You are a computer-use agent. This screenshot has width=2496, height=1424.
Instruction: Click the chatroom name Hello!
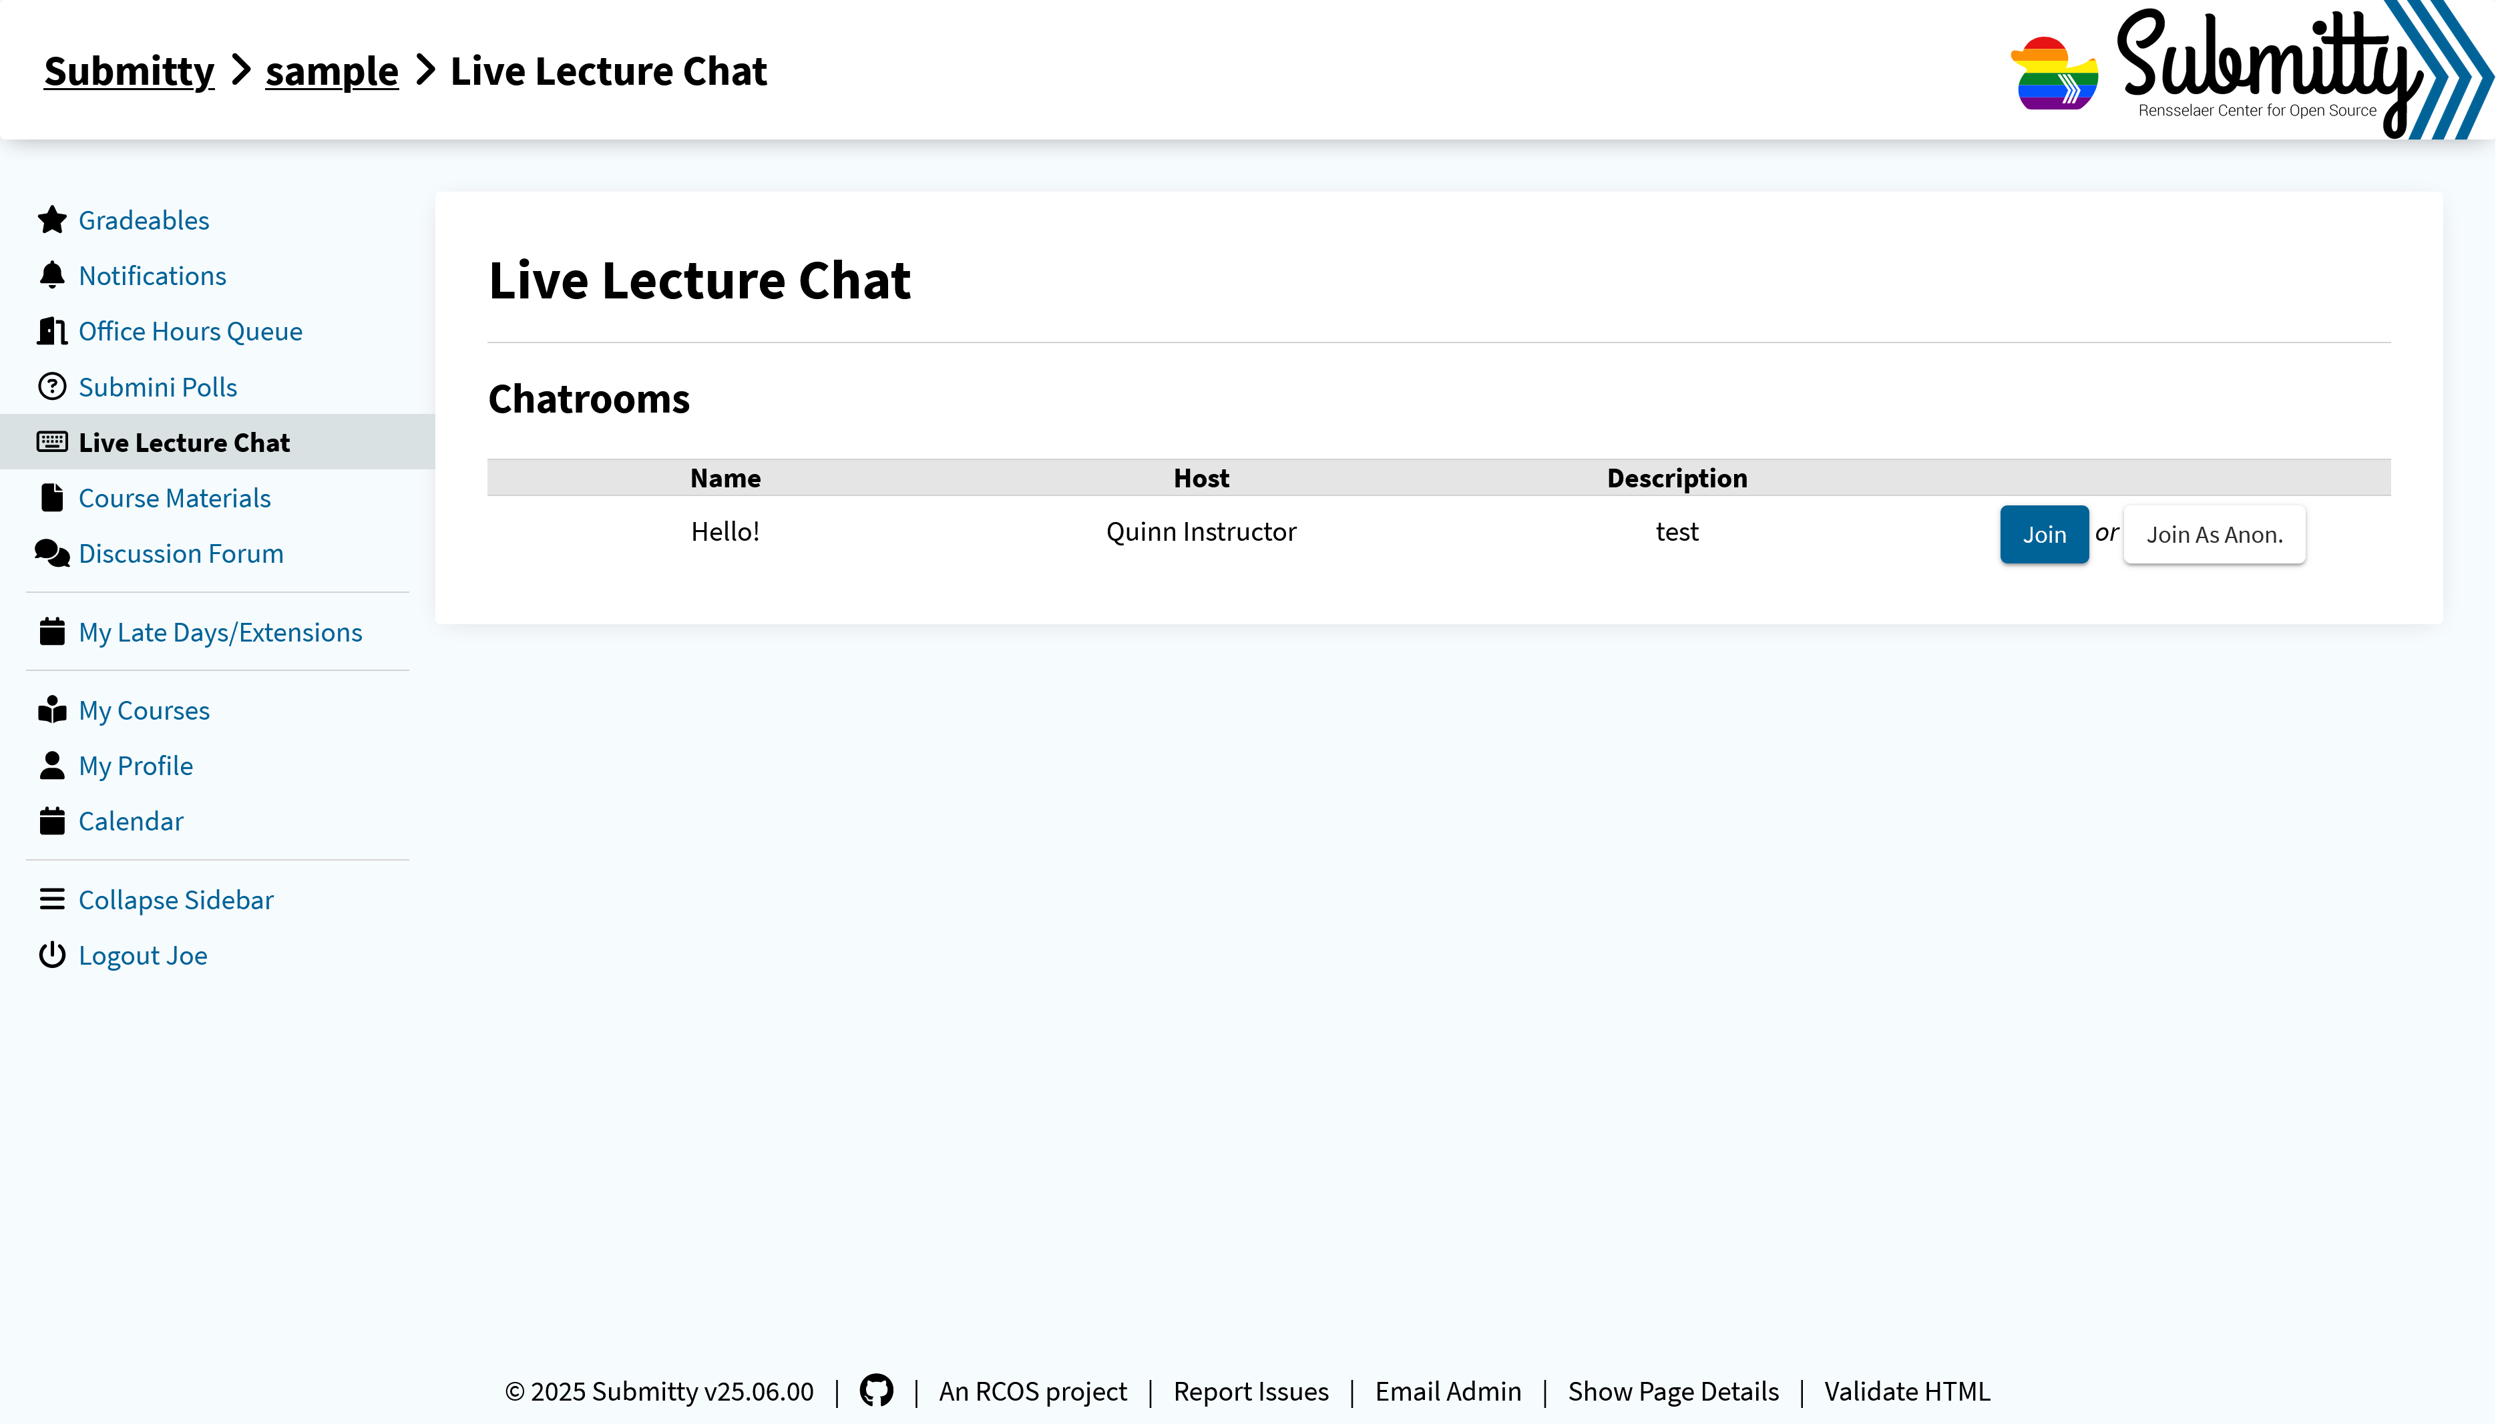pyautogui.click(x=726, y=531)
